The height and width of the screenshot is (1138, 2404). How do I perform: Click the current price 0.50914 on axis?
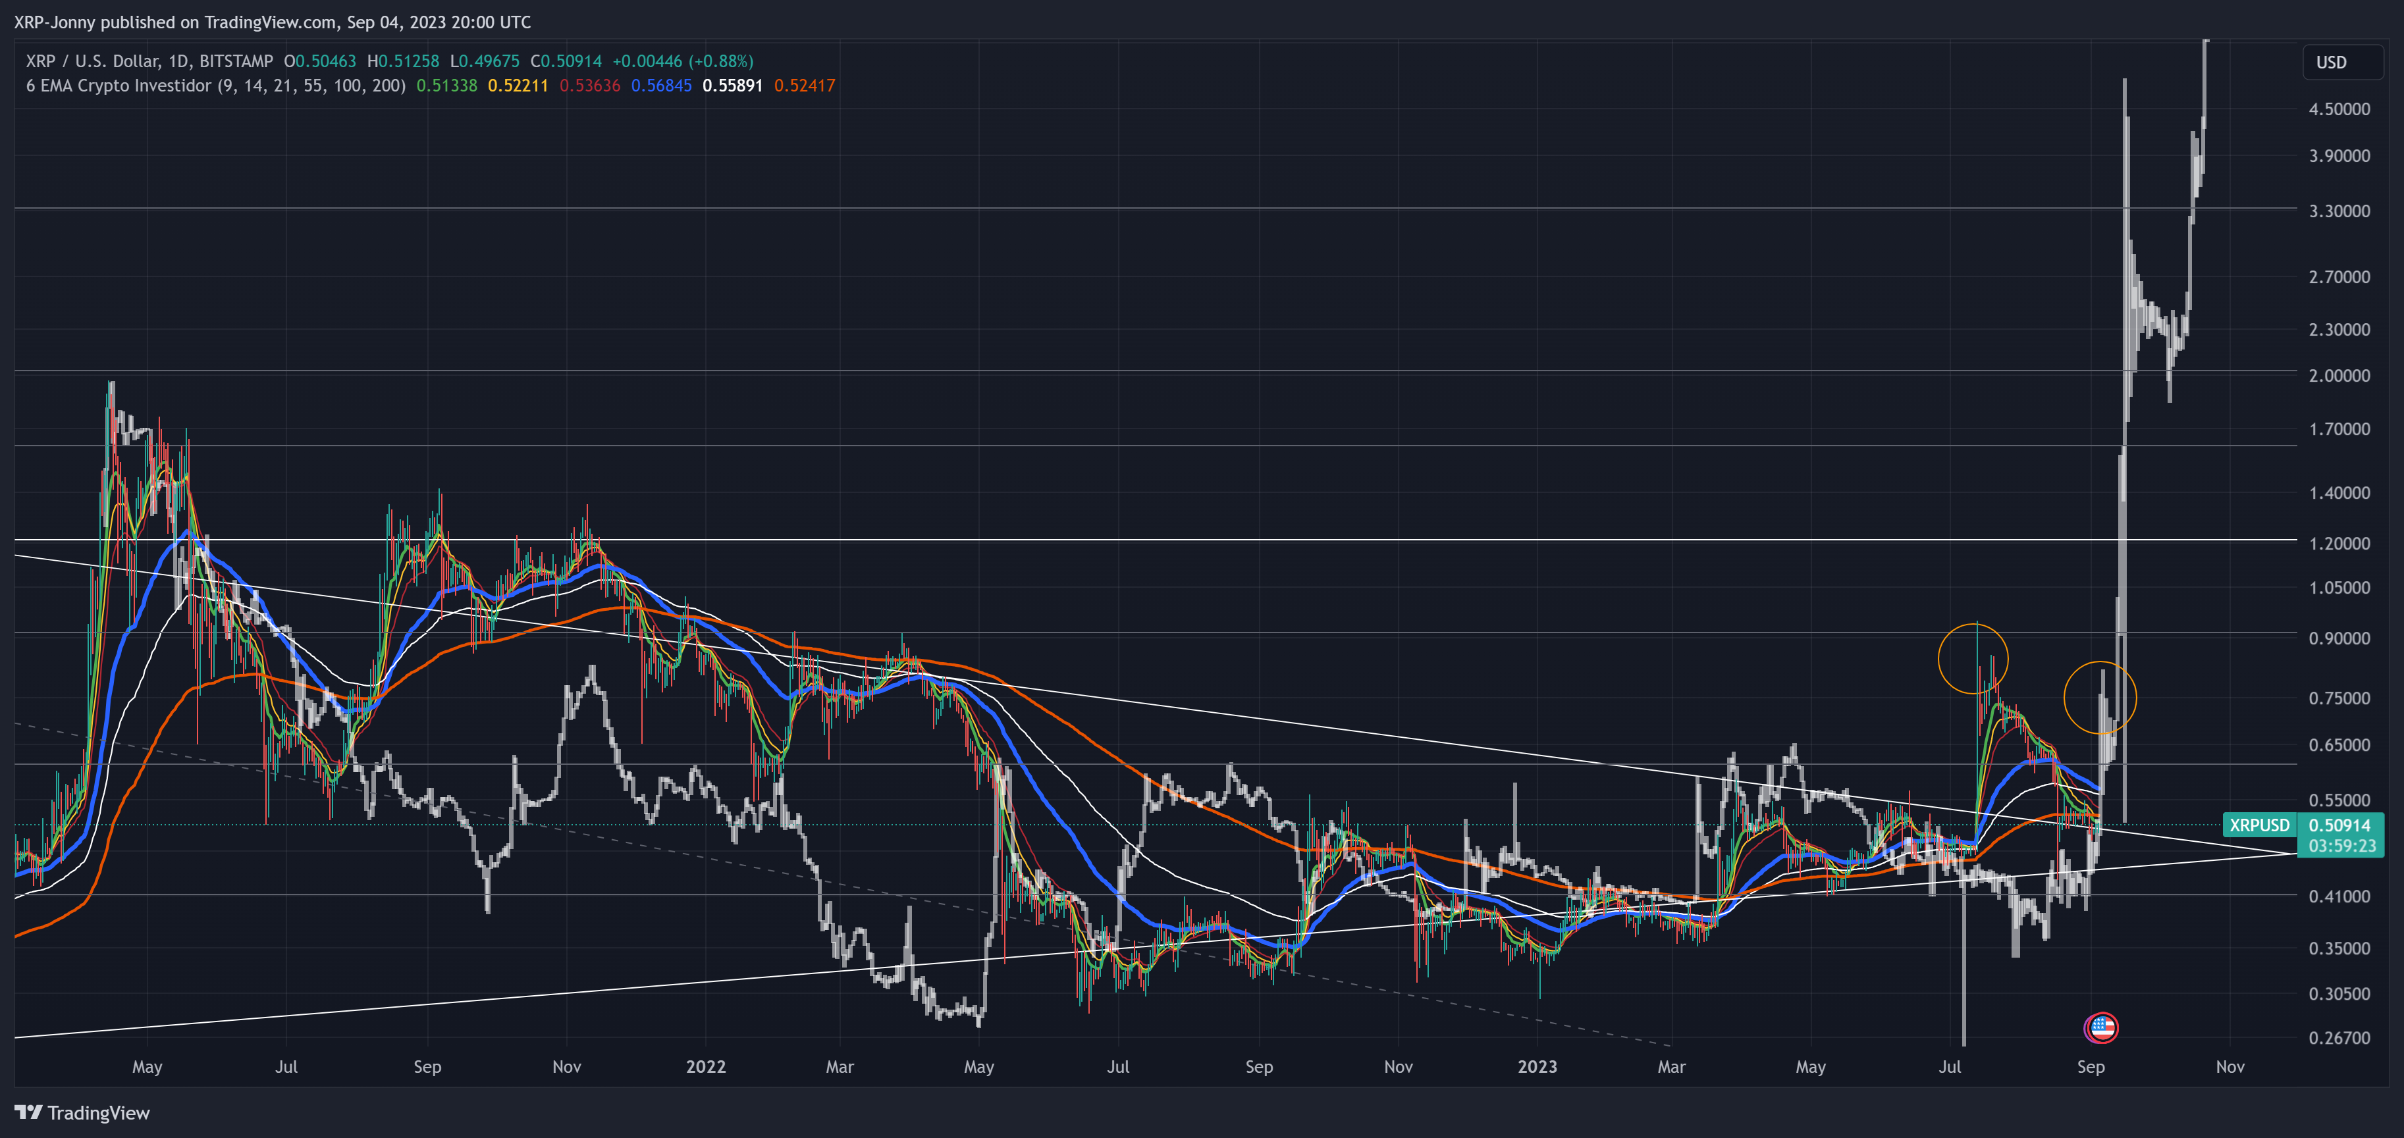[2339, 825]
